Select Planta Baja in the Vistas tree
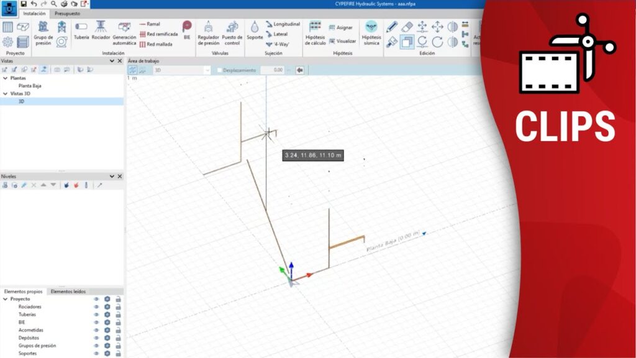Screen dimensions: 636x358 [30, 86]
